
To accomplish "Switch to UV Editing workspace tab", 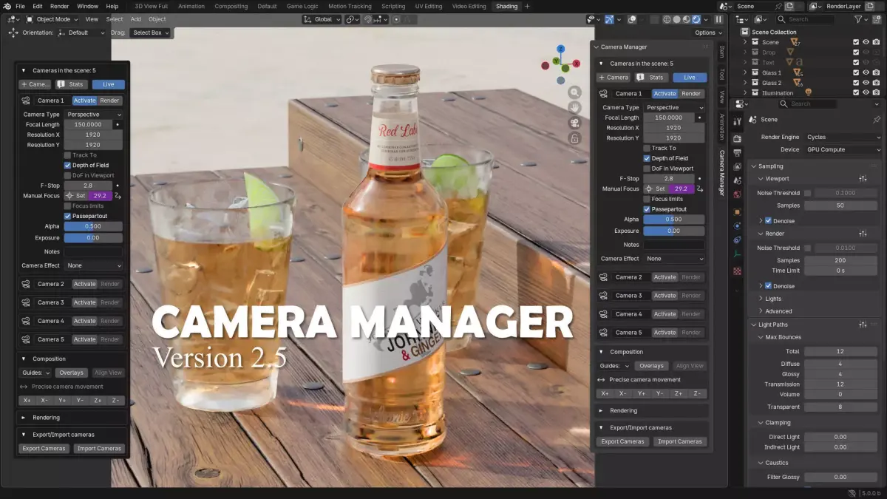I will tap(428, 6).
